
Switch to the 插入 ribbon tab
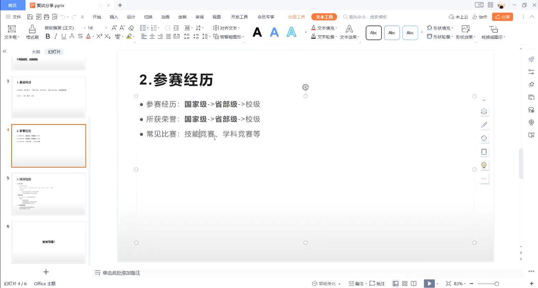coord(113,17)
